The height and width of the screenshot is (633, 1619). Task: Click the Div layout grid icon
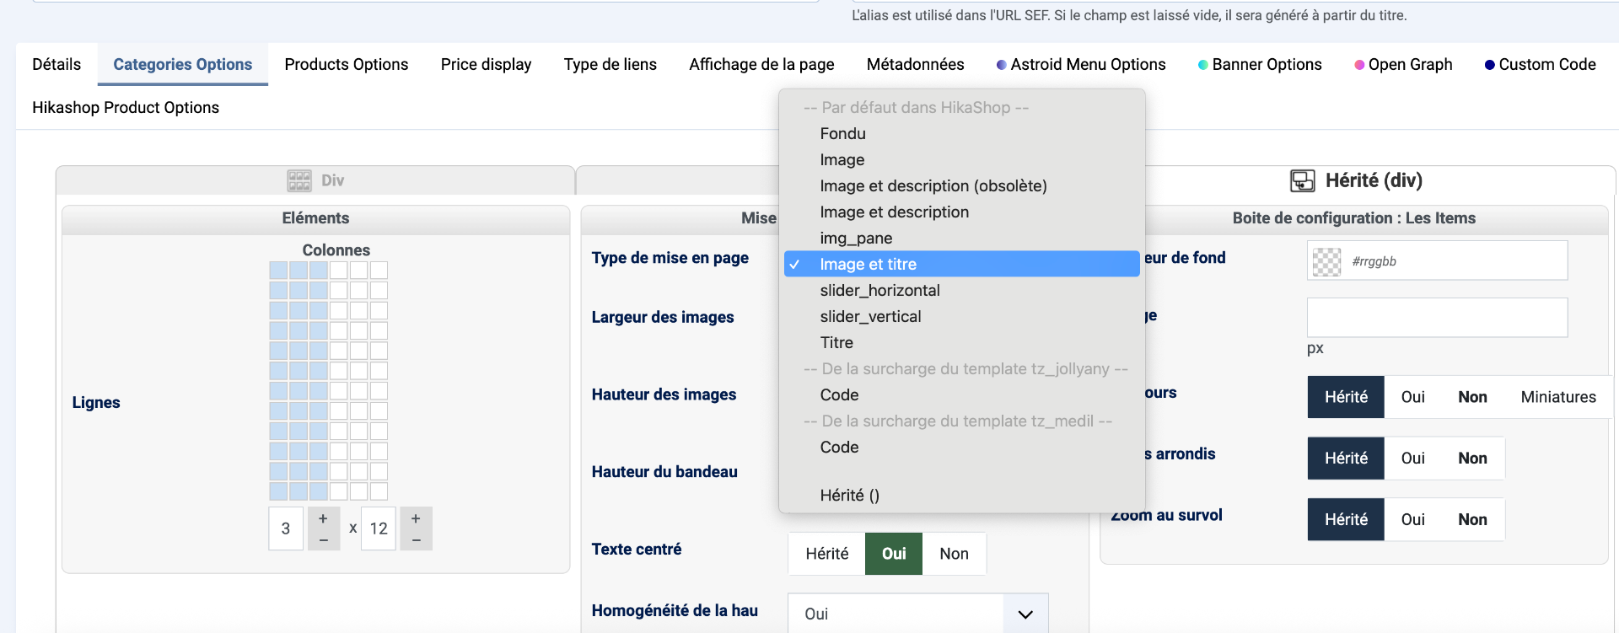click(299, 180)
